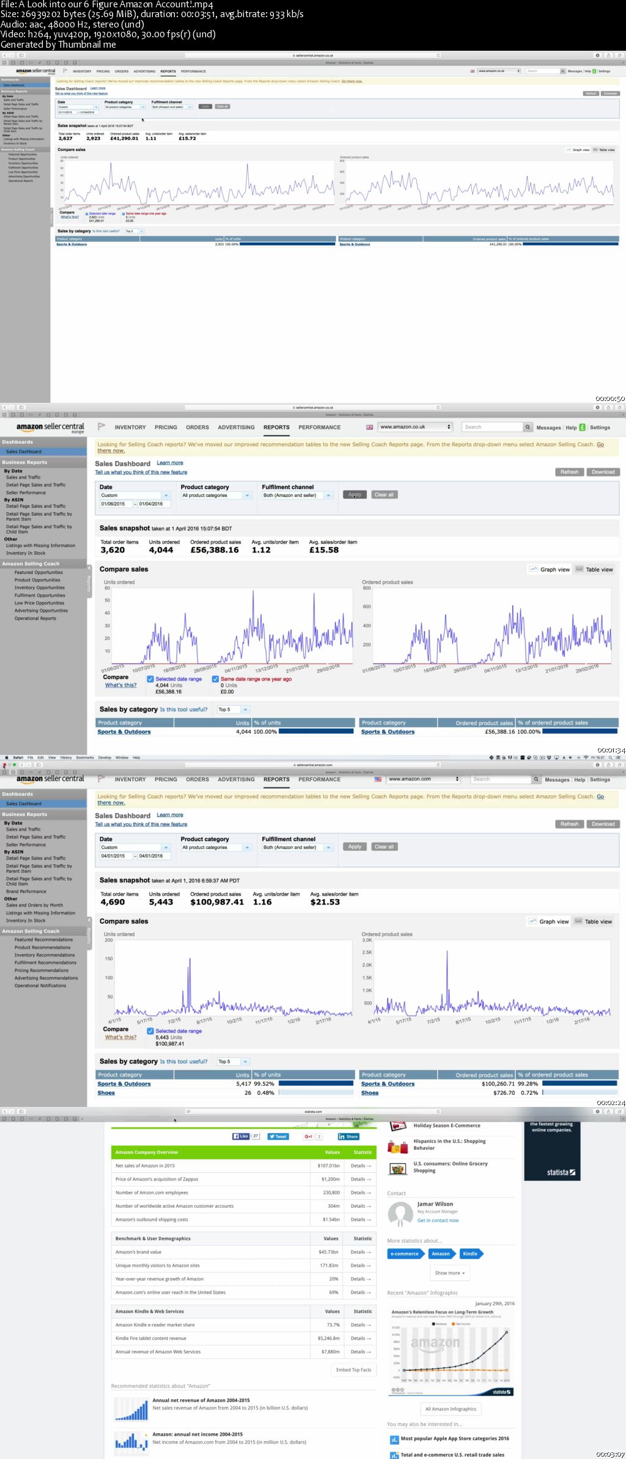The image size is (626, 1459).
Task: Switch to Table view in the 00:01:34 frame
Action: coord(594,569)
